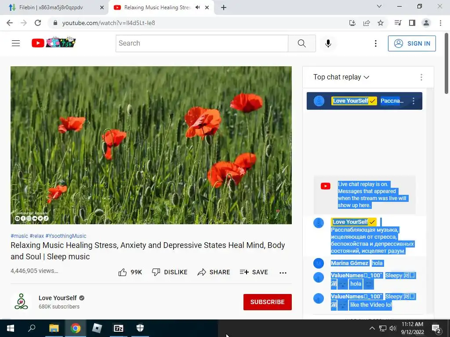Close the Relaxing Music YouTube tab
Viewport: 450px width, 337px height.
(207, 7)
